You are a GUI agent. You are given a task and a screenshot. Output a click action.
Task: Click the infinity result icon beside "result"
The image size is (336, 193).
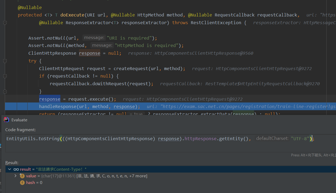(16, 169)
